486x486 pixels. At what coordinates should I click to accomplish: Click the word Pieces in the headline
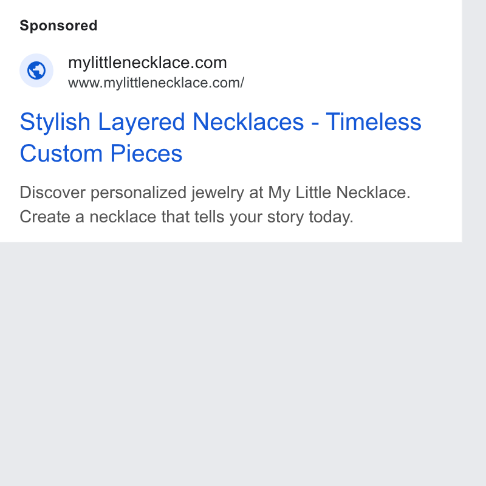[x=146, y=154]
